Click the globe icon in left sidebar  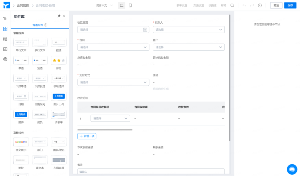tap(5, 59)
